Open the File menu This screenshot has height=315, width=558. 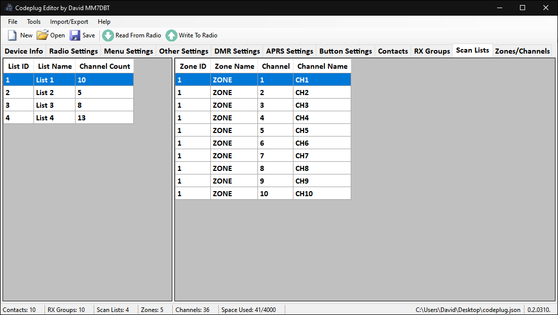(13, 22)
